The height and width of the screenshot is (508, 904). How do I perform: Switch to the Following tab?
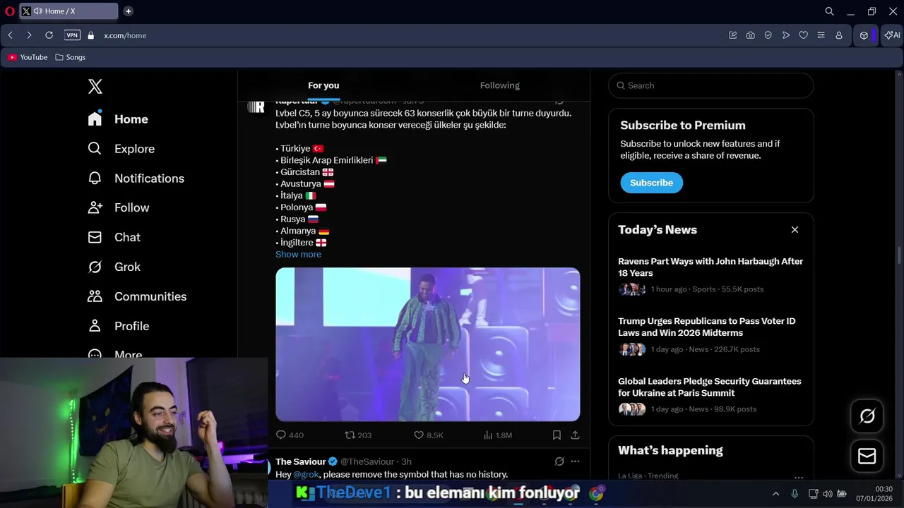[500, 85]
